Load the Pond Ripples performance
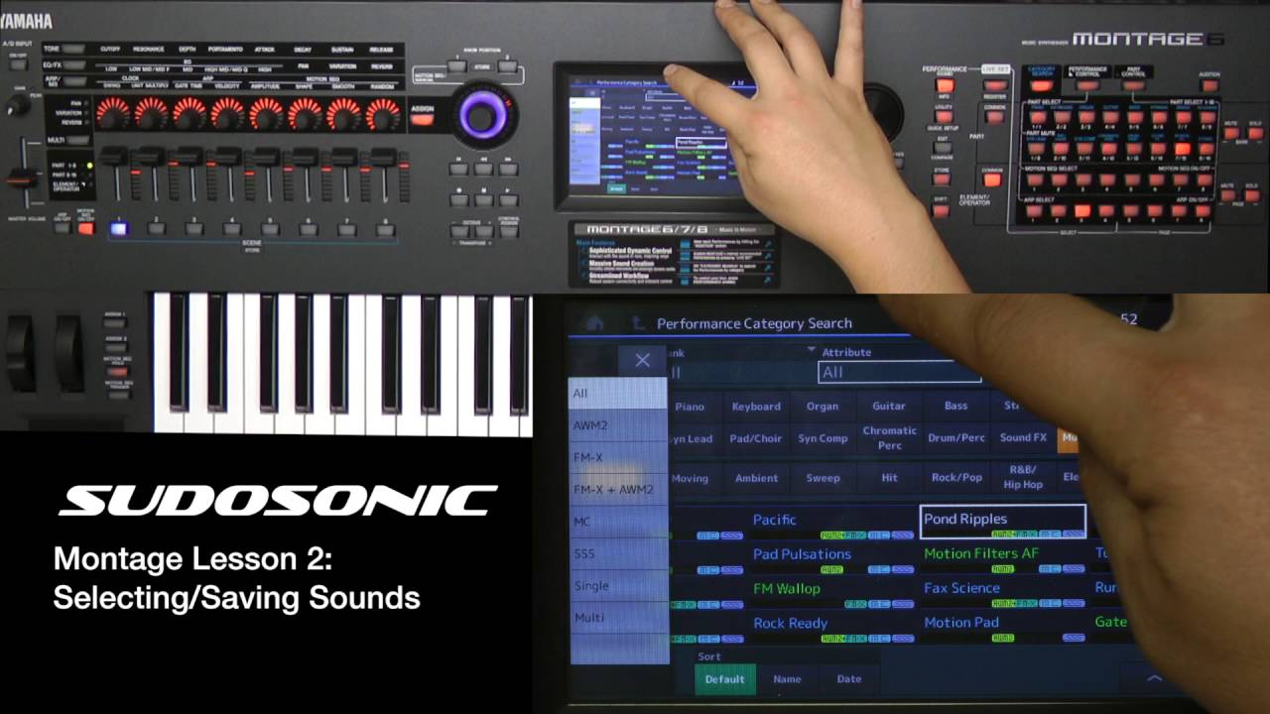The width and height of the screenshot is (1270, 714). point(1002,523)
